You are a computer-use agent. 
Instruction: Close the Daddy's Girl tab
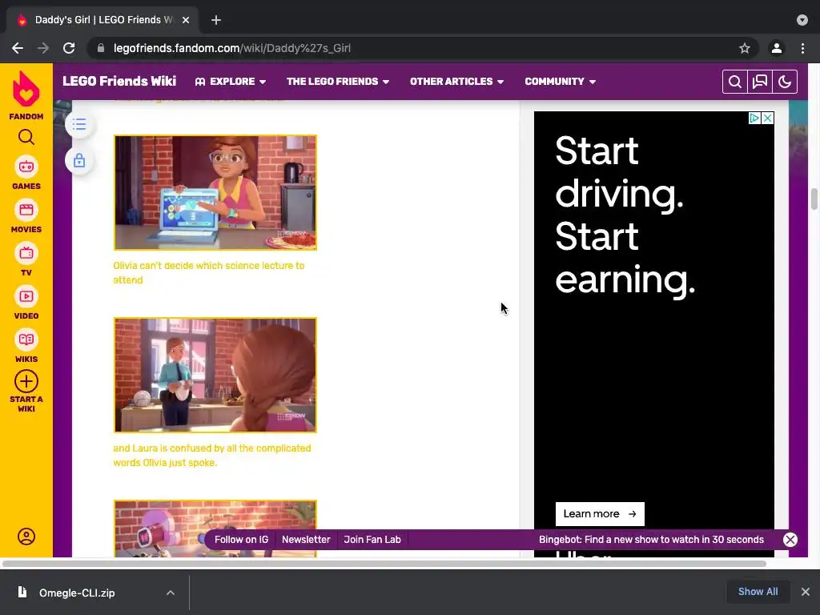point(186,20)
